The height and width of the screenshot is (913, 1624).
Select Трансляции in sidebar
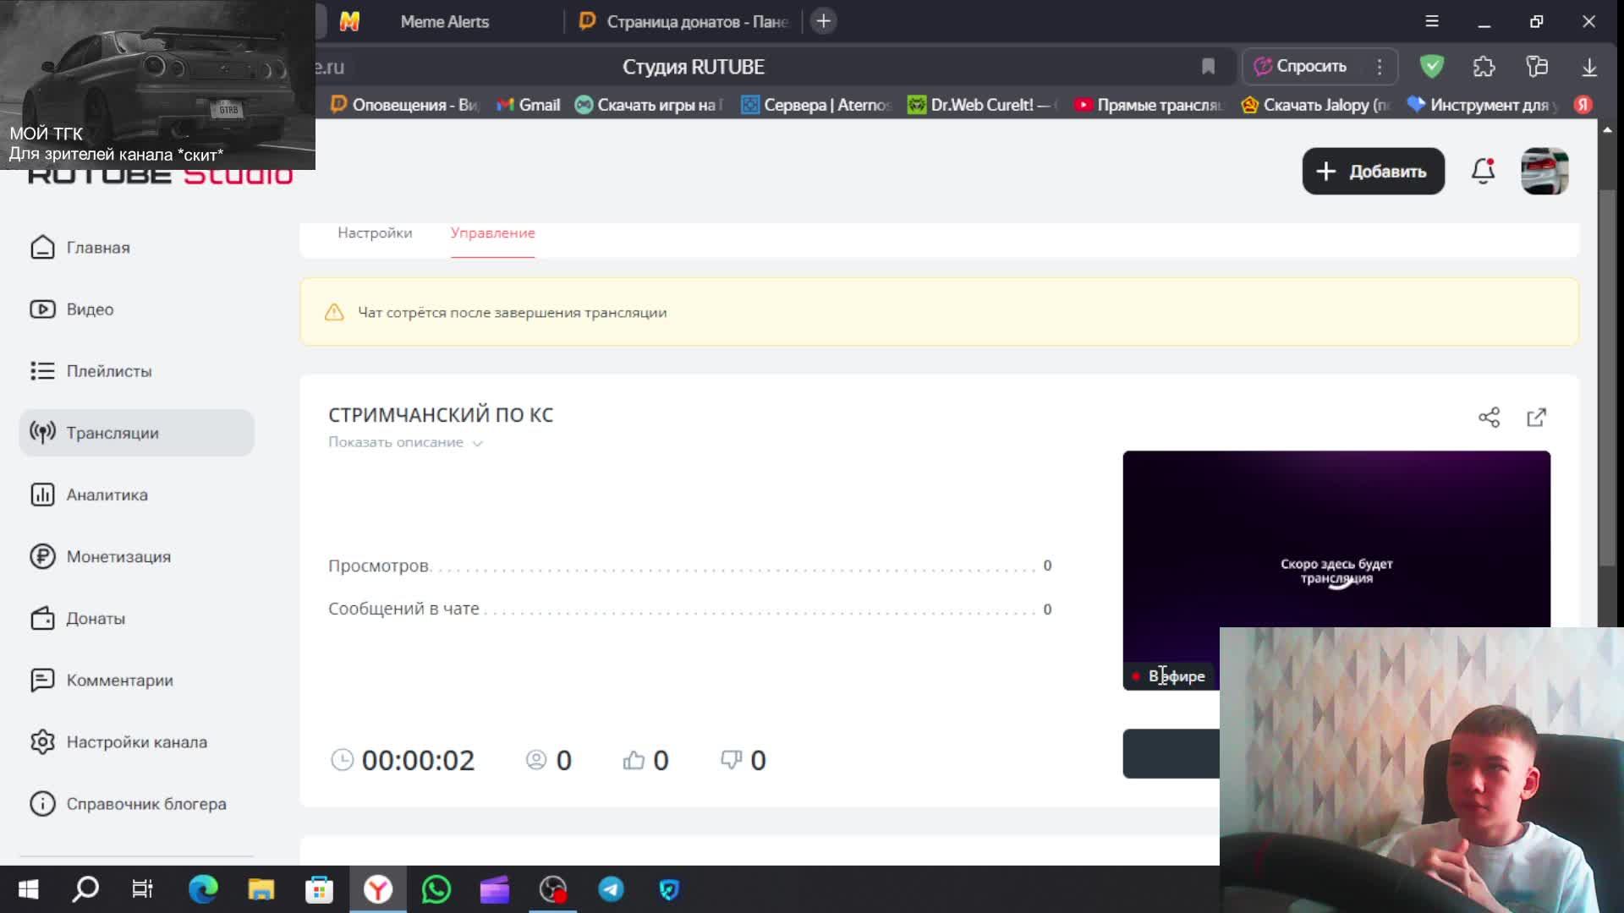(136, 433)
